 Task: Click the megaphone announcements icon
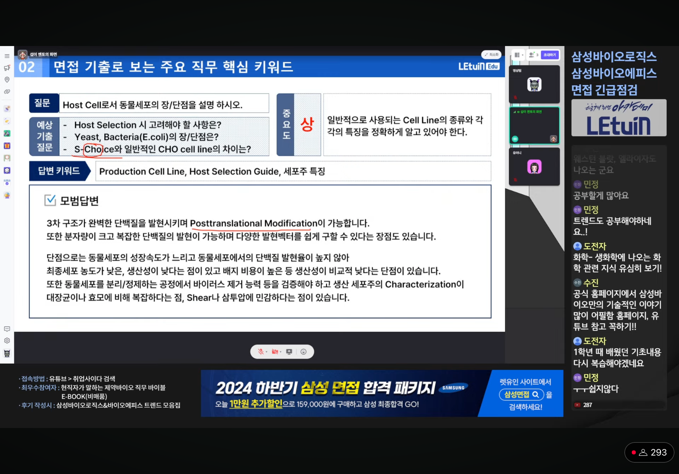(x=7, y=68)
